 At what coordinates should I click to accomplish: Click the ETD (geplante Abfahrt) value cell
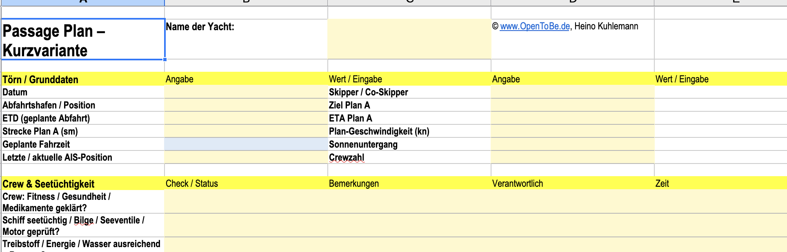coord(246,118)
